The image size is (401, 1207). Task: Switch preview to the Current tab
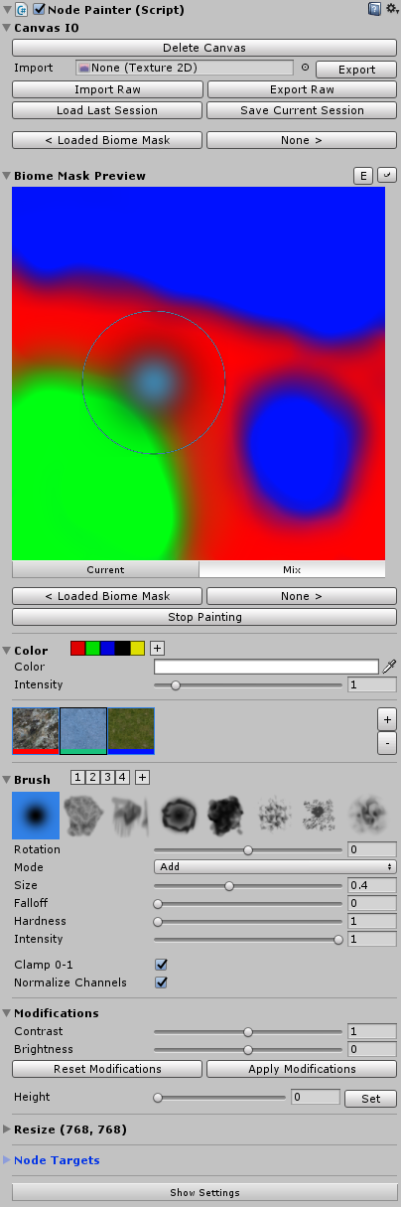coord(105,570)
